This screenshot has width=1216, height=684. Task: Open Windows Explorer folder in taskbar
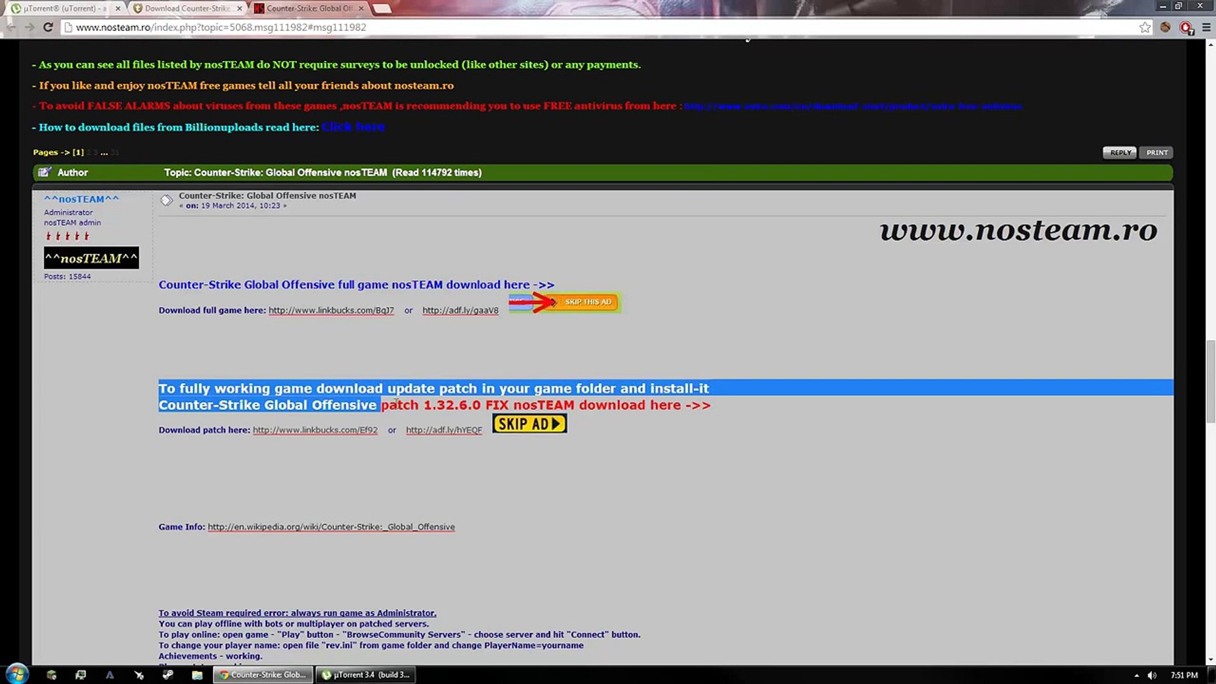(x=197, y=675)
